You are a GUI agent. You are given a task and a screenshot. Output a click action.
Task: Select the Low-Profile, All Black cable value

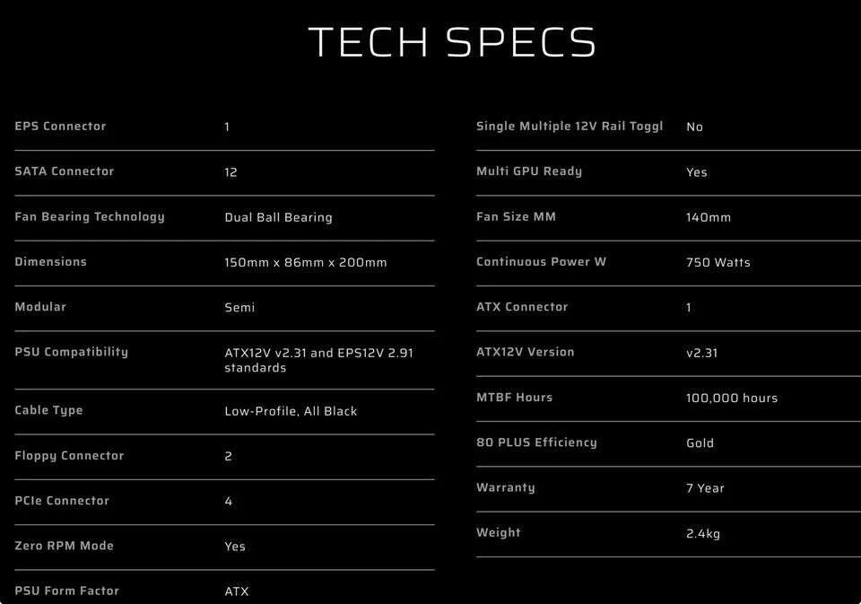291,411
